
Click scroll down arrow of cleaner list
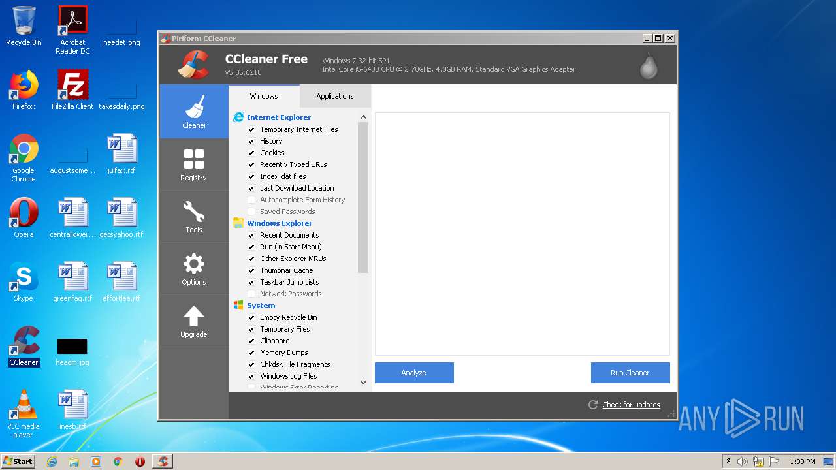click(x=363, y=383)
